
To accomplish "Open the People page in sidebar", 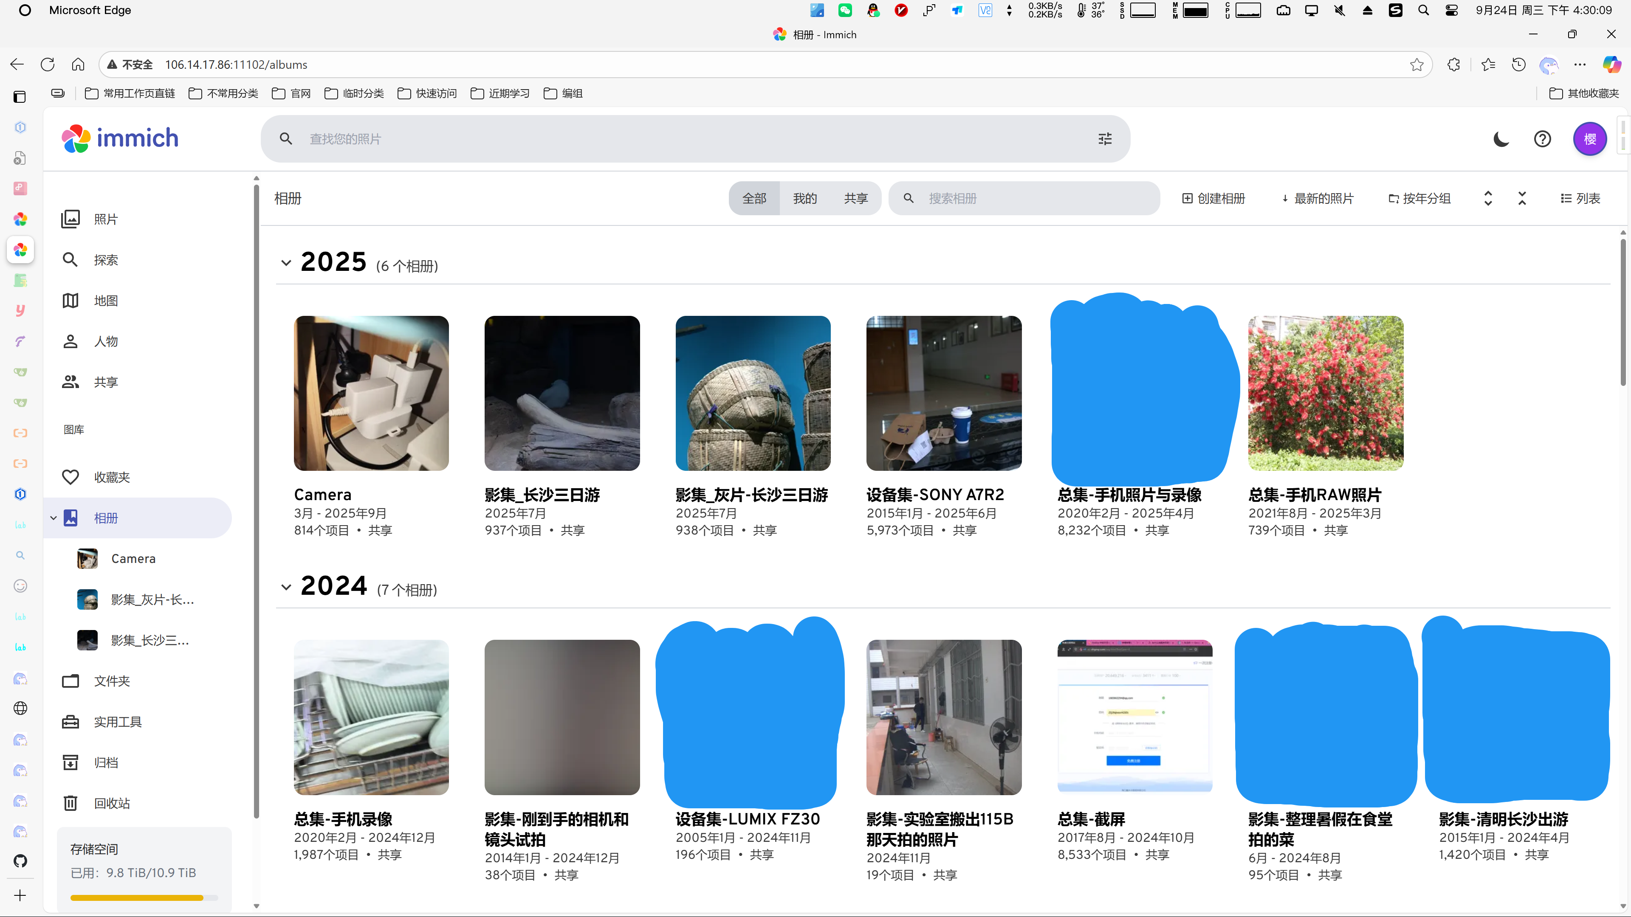I will click(x=105, y=342).
